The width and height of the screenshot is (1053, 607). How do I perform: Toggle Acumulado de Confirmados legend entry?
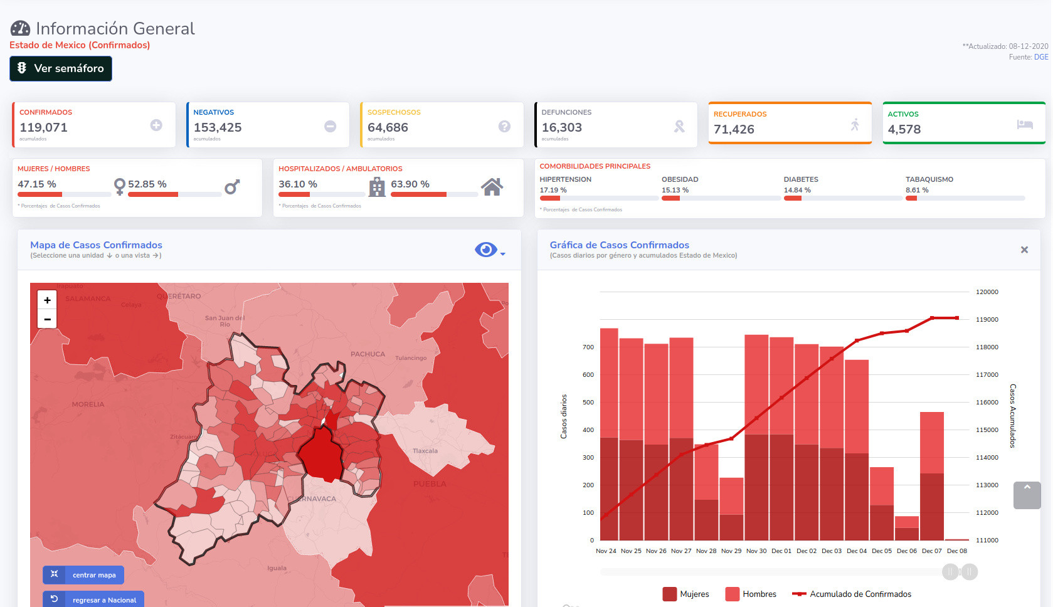click(852, 594)
